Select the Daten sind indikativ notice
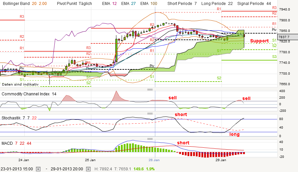This screenshot has width=298, height=172. [20, 85]
